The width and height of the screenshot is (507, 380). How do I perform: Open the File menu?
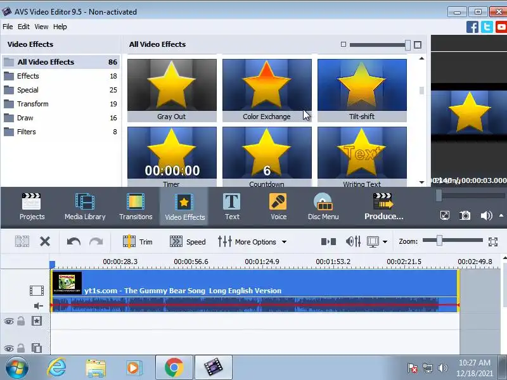point(8,27)
